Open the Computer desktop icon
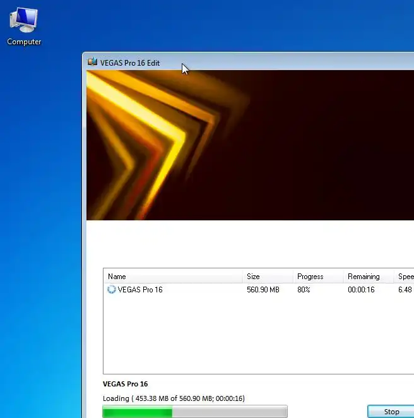Image resolution: width=414 pixels, height=418 pixels. coord(24,27)
